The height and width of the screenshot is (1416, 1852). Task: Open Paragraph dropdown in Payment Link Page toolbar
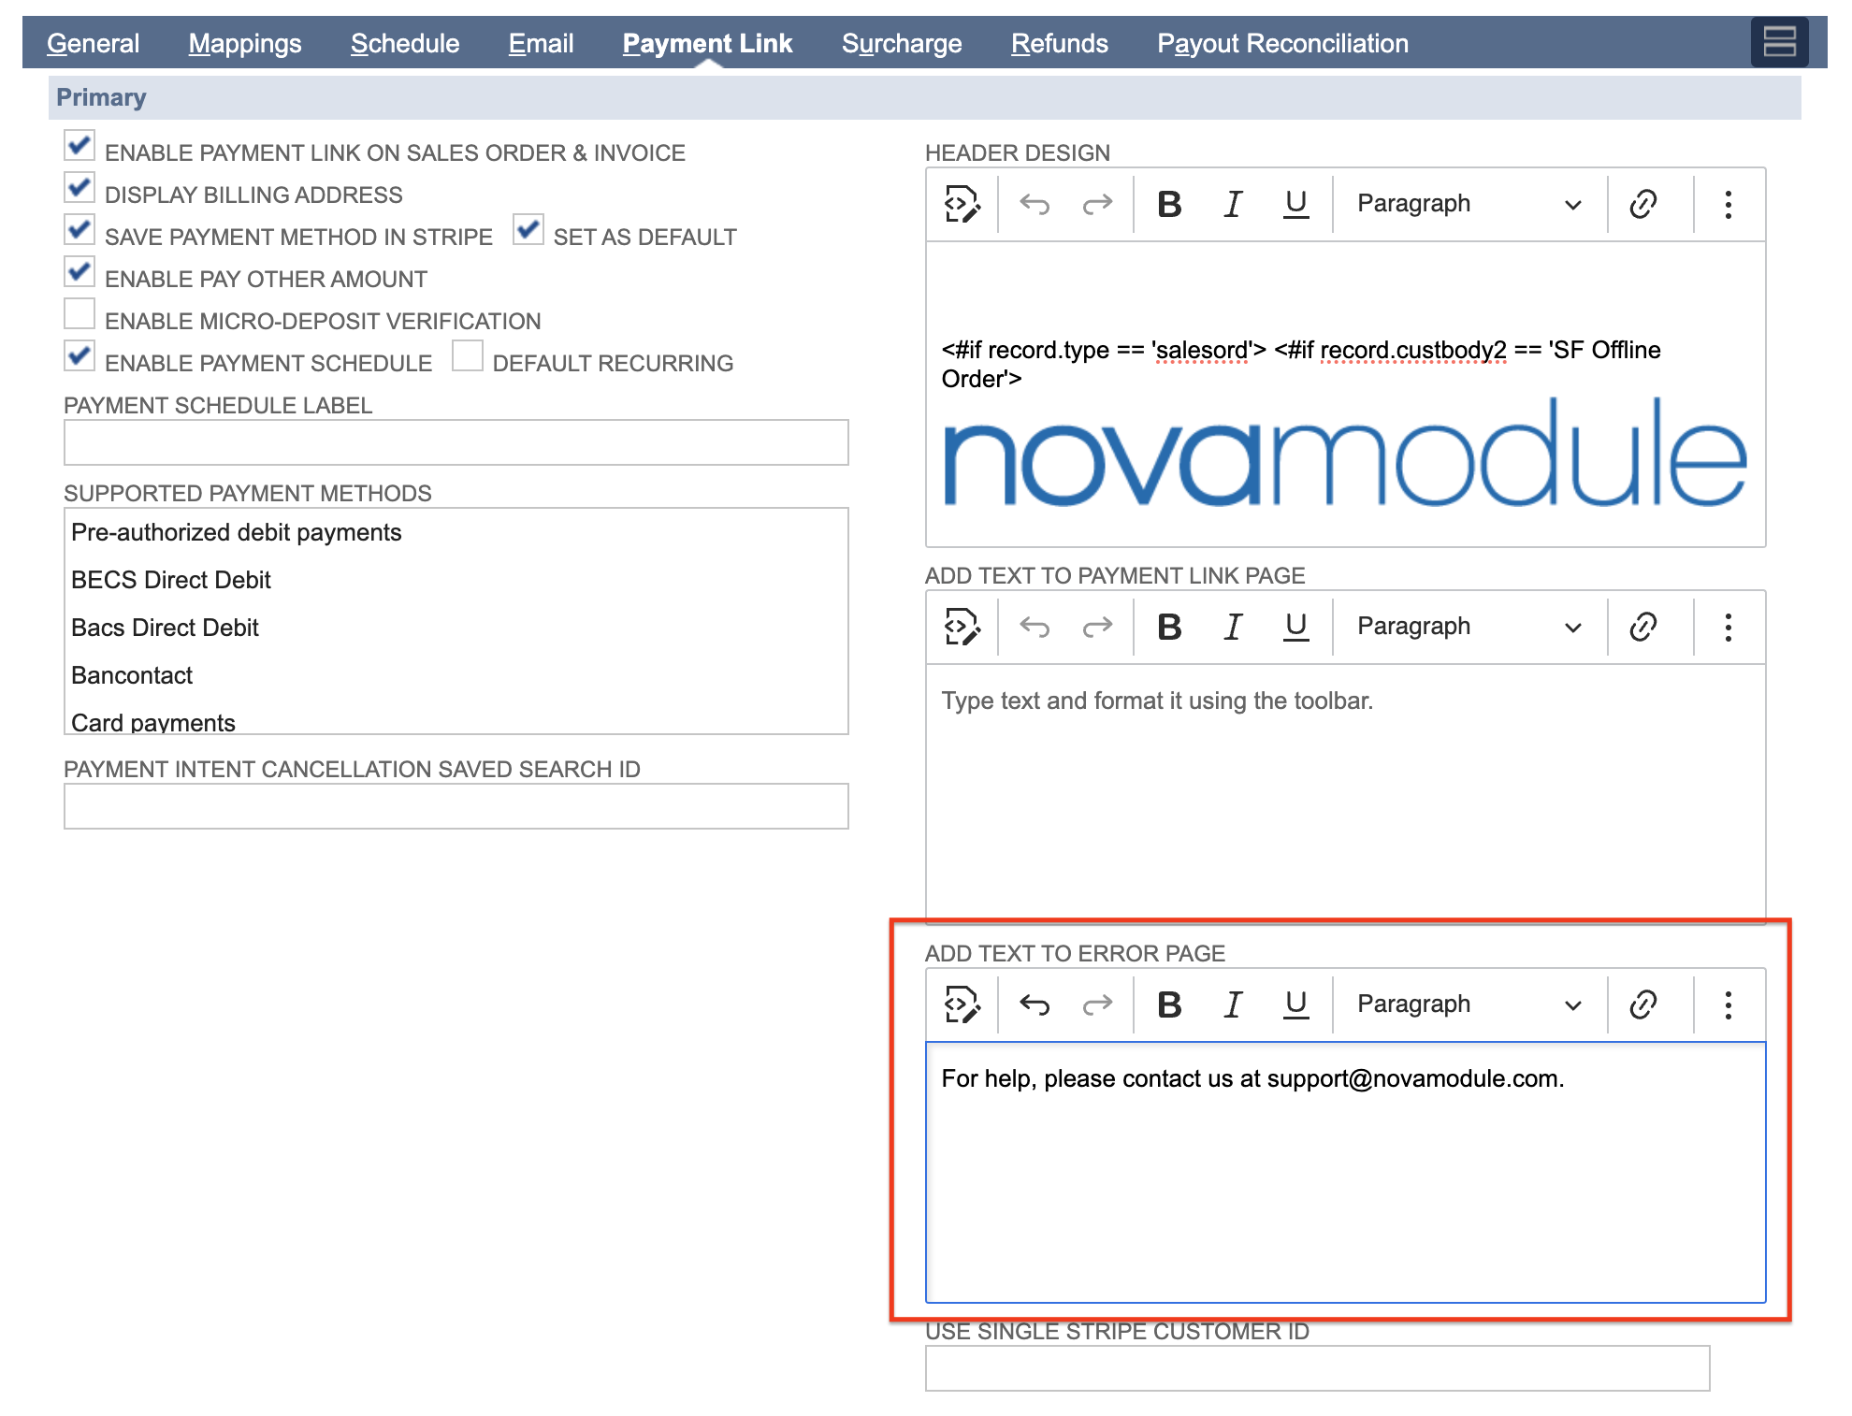1469,627
